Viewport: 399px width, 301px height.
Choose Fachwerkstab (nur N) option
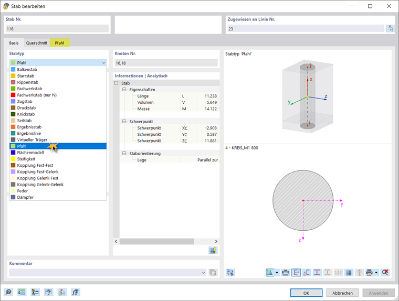click(58, 95)
